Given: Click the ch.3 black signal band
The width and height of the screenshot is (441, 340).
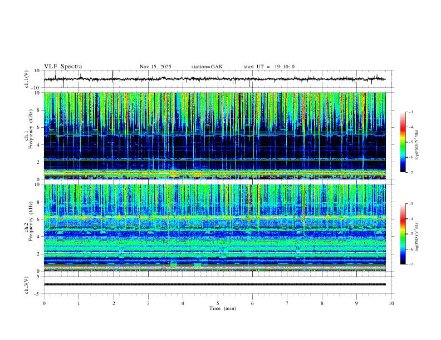Looking at the screenshot, I should click(x=214, y=284).
